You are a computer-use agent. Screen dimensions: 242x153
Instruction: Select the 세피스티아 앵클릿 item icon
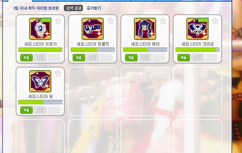click(x=93, y=29)
